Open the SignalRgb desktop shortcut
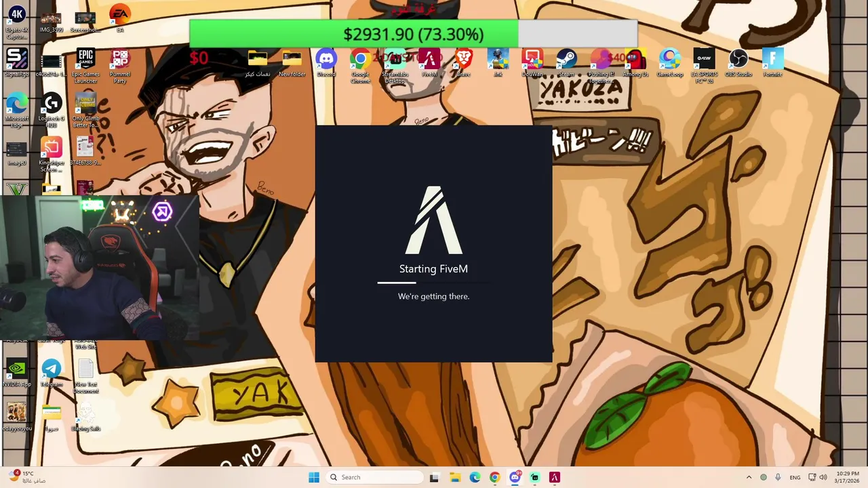 [16, 62]
